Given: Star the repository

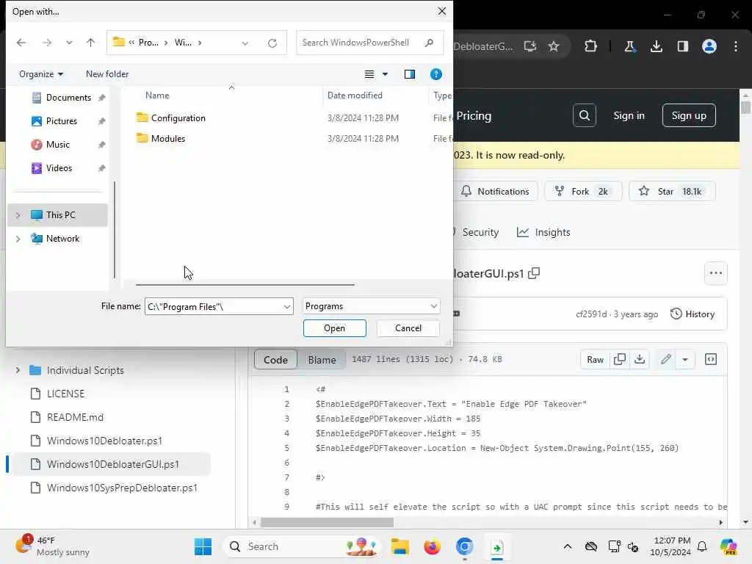Looking at the screenshot, I should click(x=671, y=192).
